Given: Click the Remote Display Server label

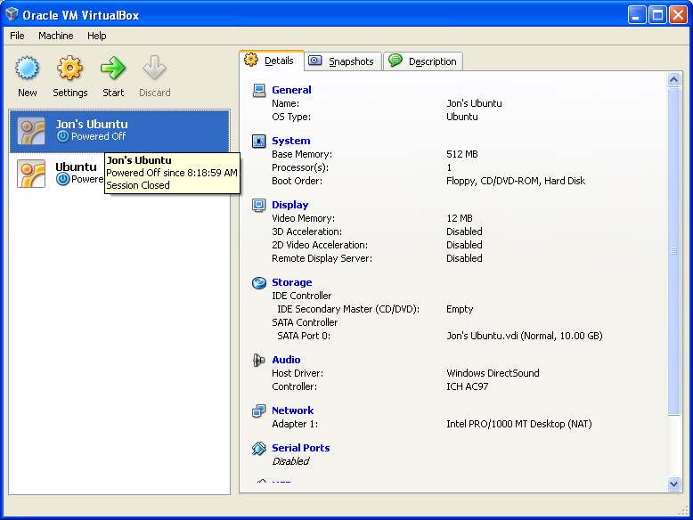Looking at the screenshot, I should click(x=322, y=258).
